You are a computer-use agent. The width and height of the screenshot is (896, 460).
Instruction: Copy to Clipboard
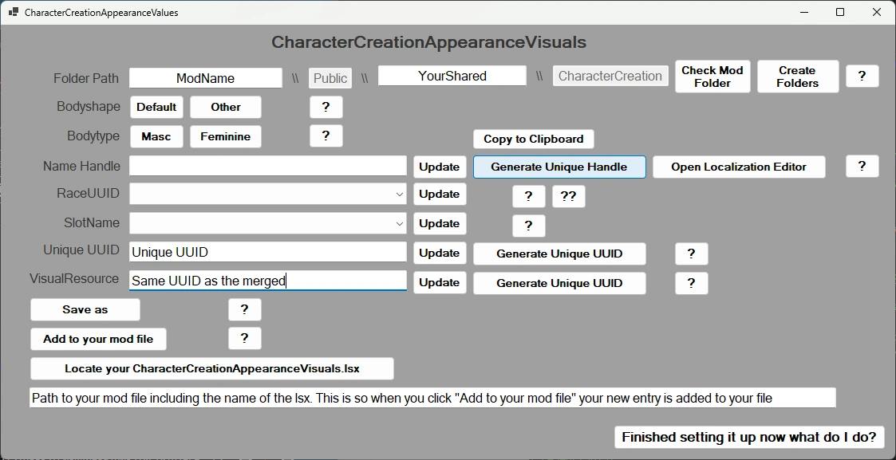click(x=533, y=139)
